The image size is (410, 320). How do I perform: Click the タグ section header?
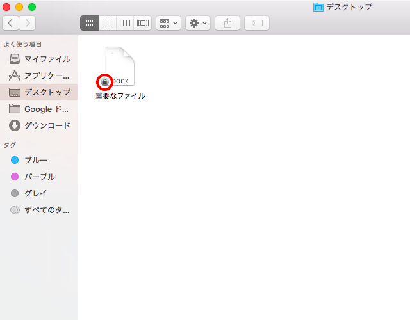click(10, 145)
